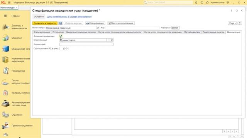The width and height of the screenshot is (247, 138).
Task: Click the Создать версию button
Action: (73, 23)
